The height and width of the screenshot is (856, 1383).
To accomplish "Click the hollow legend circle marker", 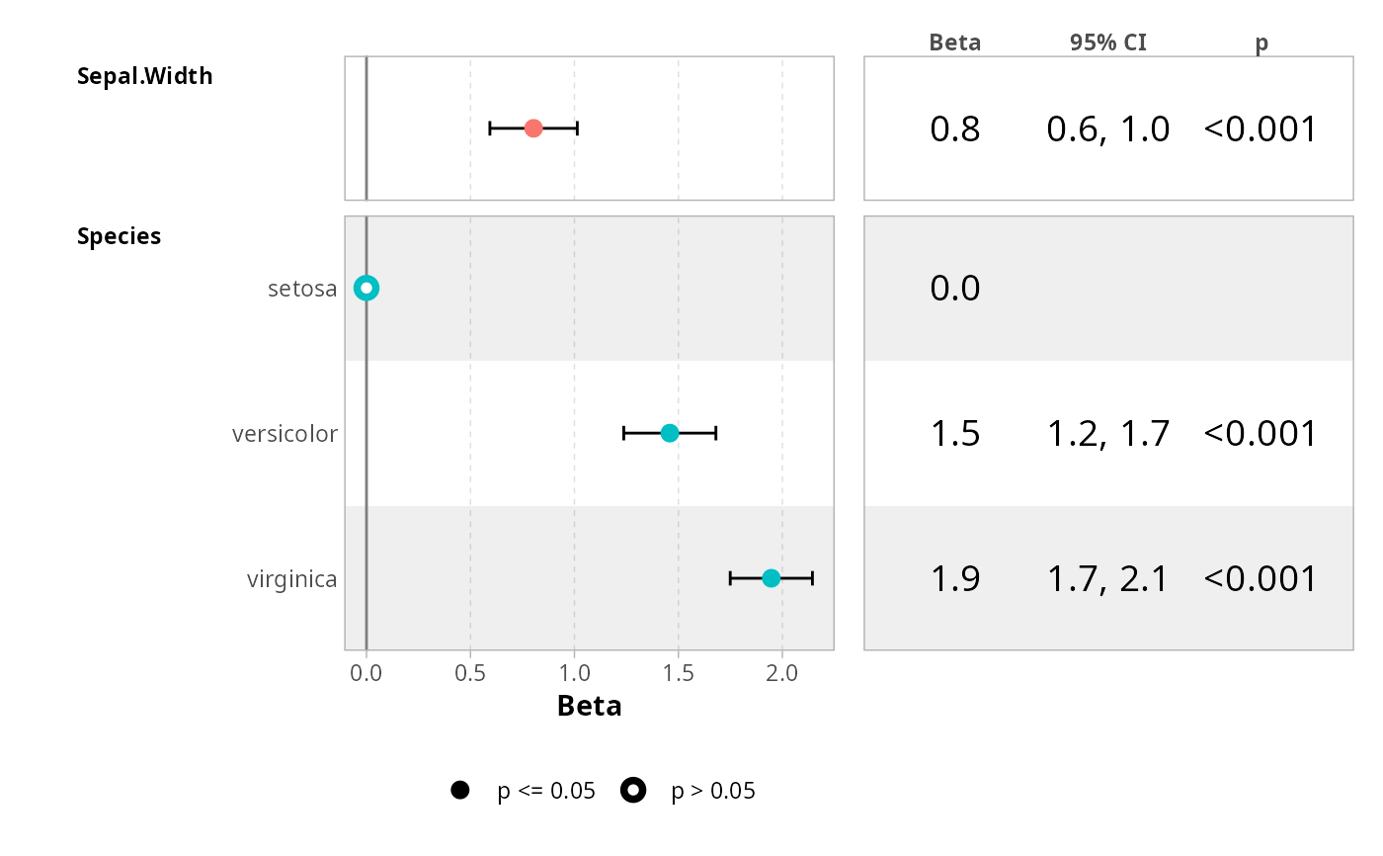I will tap(633, 790).
